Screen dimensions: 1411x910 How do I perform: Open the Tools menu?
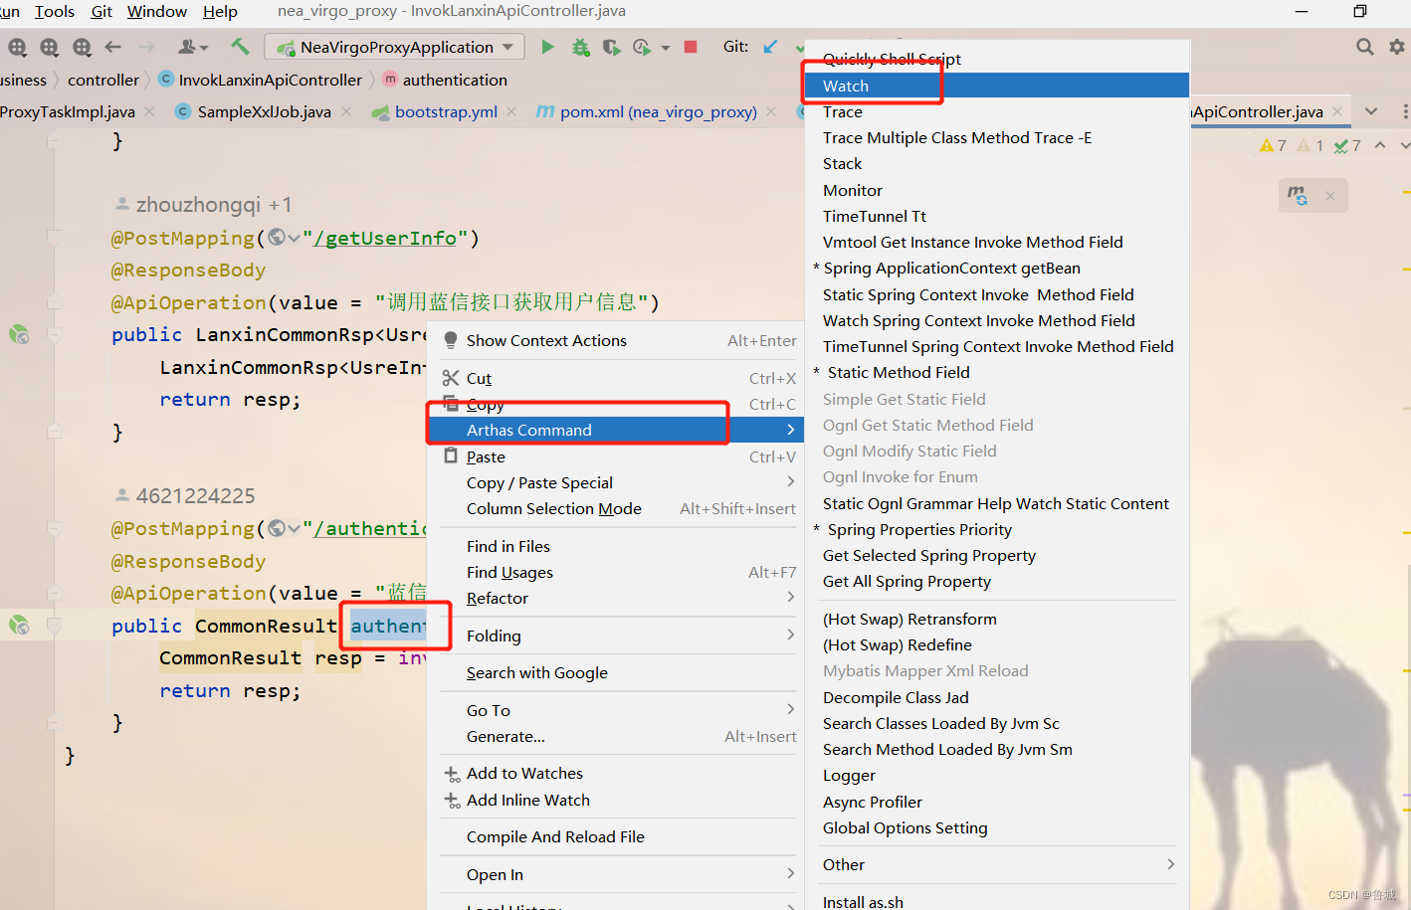[54, 11]
